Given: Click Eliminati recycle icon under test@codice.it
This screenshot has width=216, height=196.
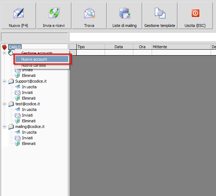Looking at the screenshot, I should tap(17, 121).
